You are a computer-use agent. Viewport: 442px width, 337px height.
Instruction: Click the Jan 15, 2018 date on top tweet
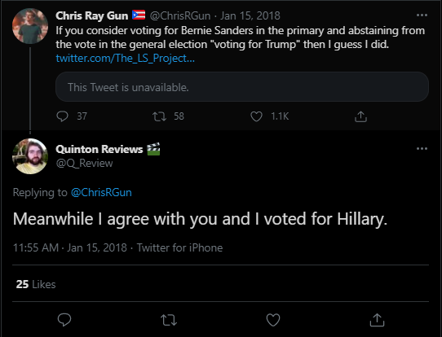point(250,15)
